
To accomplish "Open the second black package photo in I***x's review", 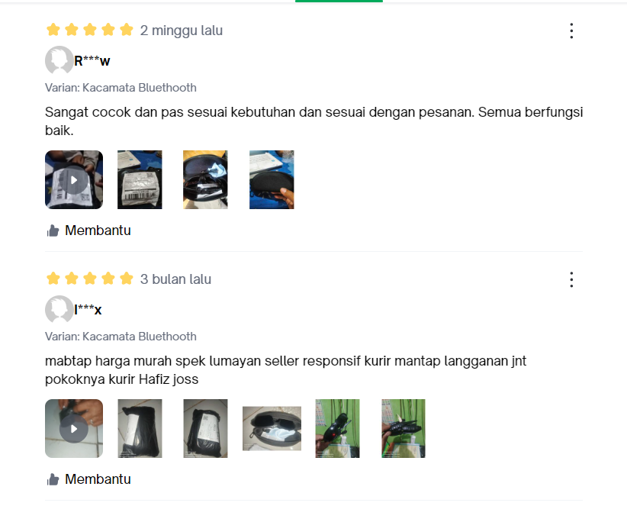I will point(205,428).
